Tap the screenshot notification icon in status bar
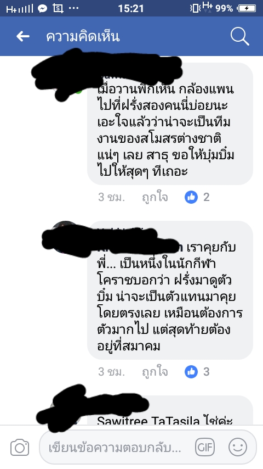 tap(58, 8)
